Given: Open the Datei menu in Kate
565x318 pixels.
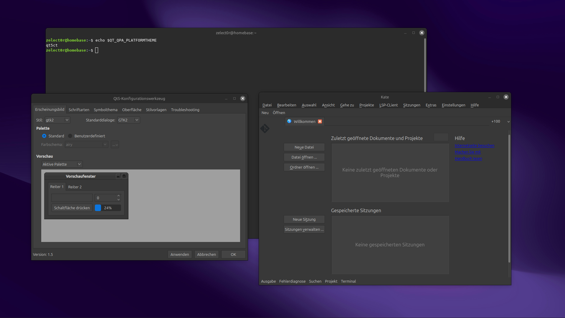Looking at the screenshot, I should [267, 105].
